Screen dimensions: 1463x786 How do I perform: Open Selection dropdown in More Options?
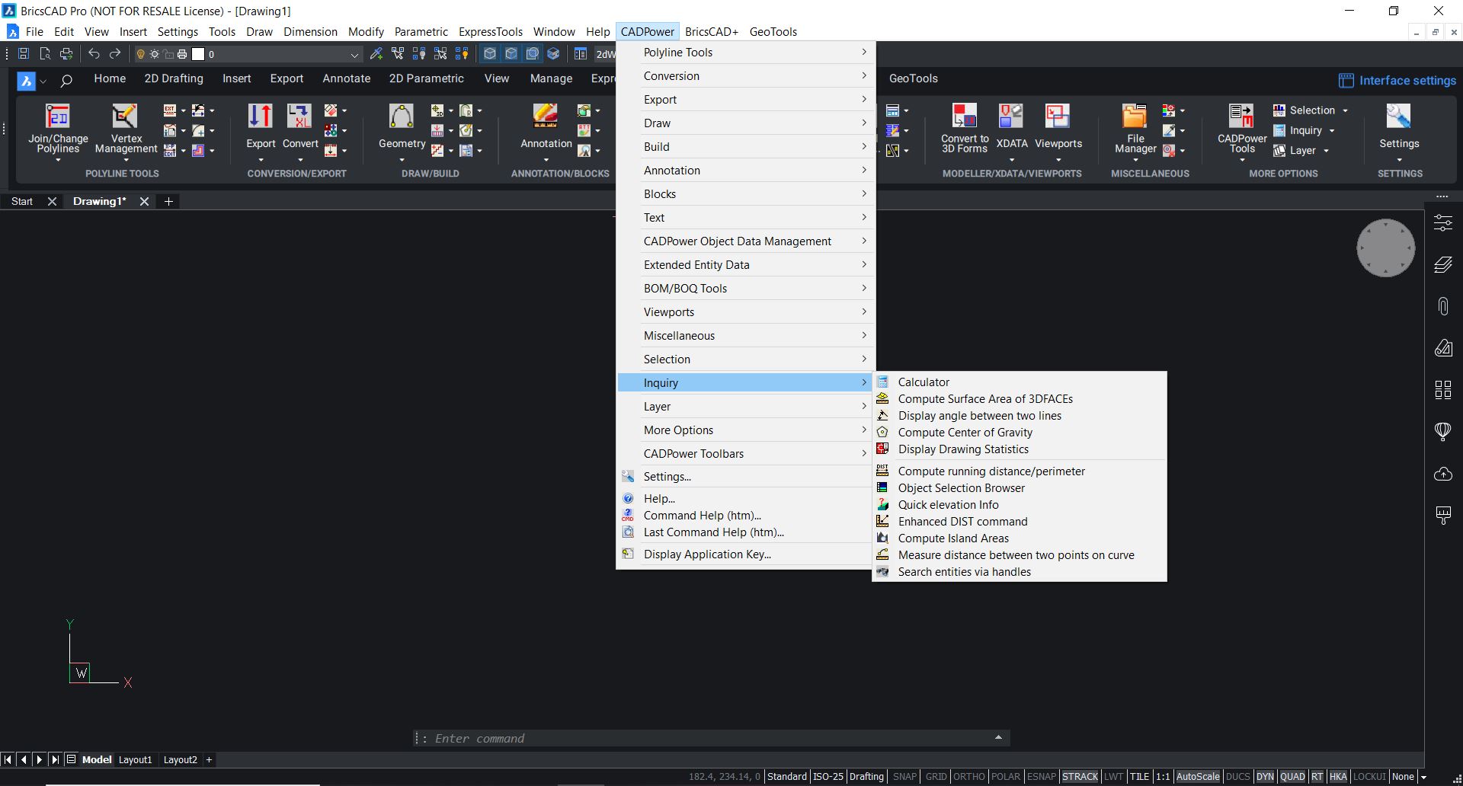click(x=1311, y=110)
